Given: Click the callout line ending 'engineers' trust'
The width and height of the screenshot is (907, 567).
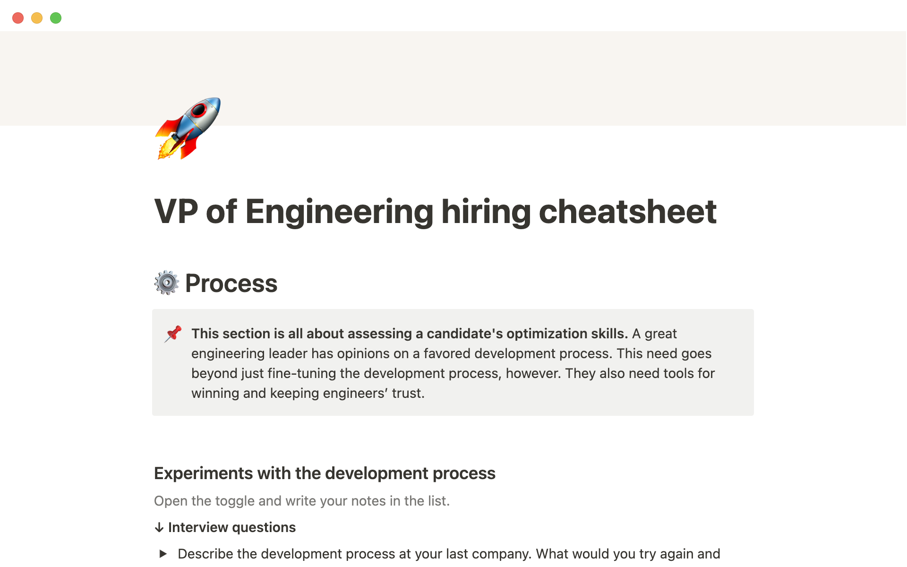Looking at the screenshot, I should tap(308, 393).
